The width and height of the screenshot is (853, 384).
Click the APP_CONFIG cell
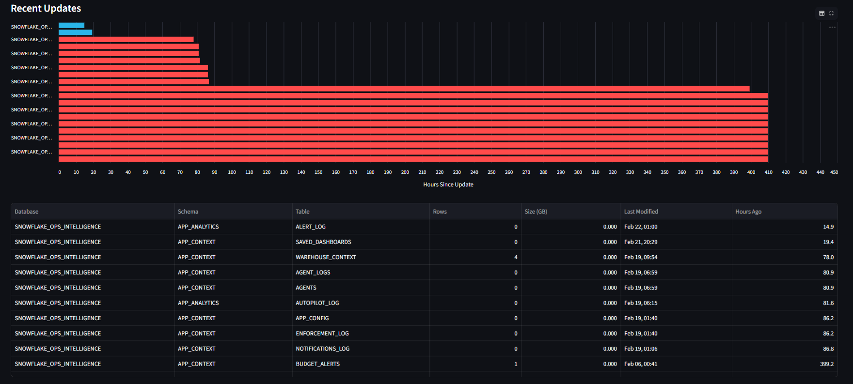click(x=361, y=318)
